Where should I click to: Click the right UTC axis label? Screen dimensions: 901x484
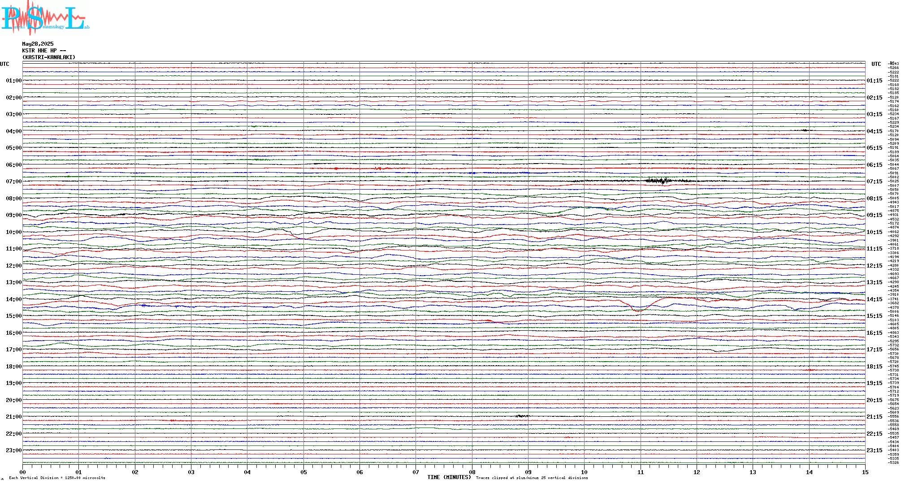(x=876, y=64)
